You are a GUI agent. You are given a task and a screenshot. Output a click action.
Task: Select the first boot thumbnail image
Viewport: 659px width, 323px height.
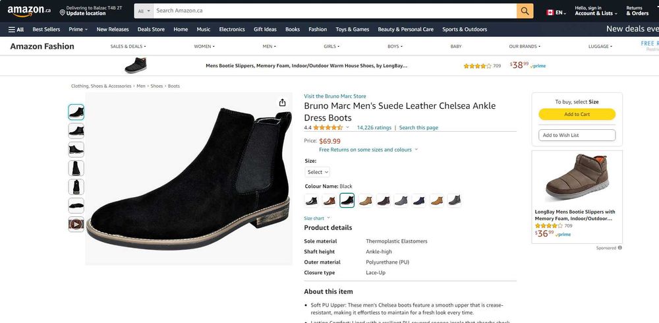coord(76,112)
